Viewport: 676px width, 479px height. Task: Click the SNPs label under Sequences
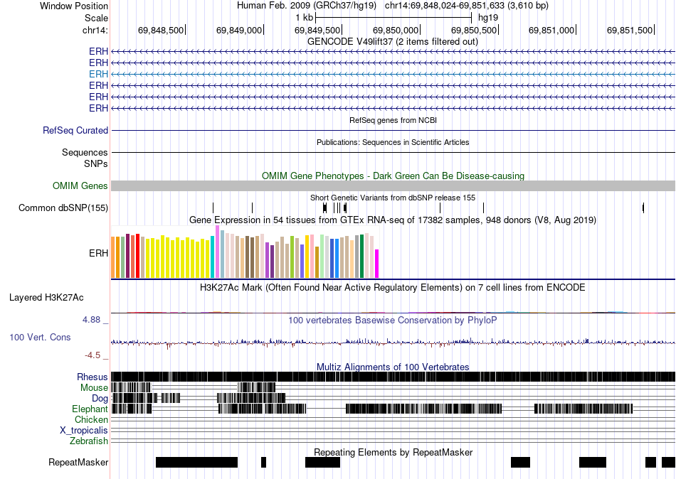coord(96,163)
